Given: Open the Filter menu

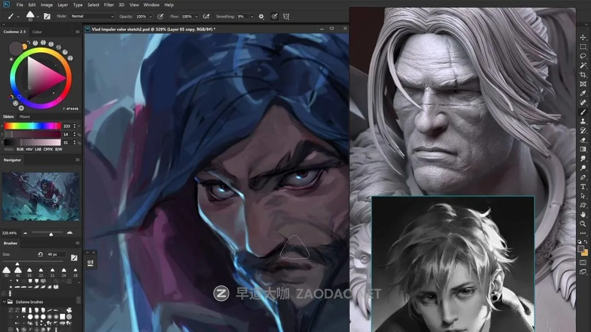Looking at the screenshot, I should coord(109,5).
